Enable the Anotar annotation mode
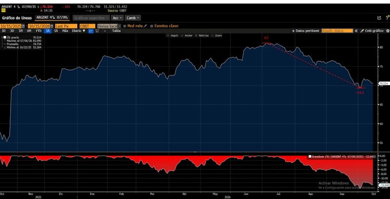Screen dimensions: 390x199 187,36
